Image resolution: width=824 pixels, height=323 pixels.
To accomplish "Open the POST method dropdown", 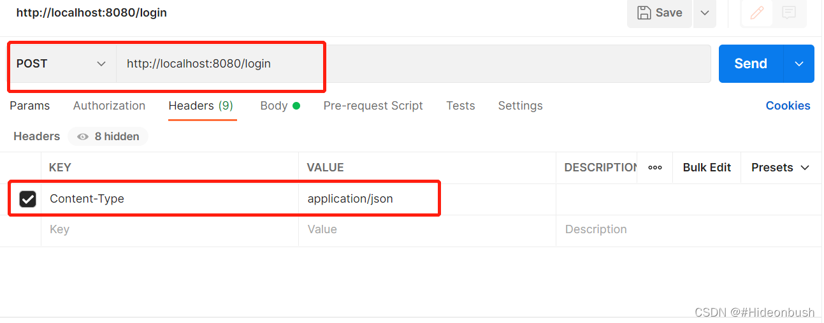I will [62, 64].
